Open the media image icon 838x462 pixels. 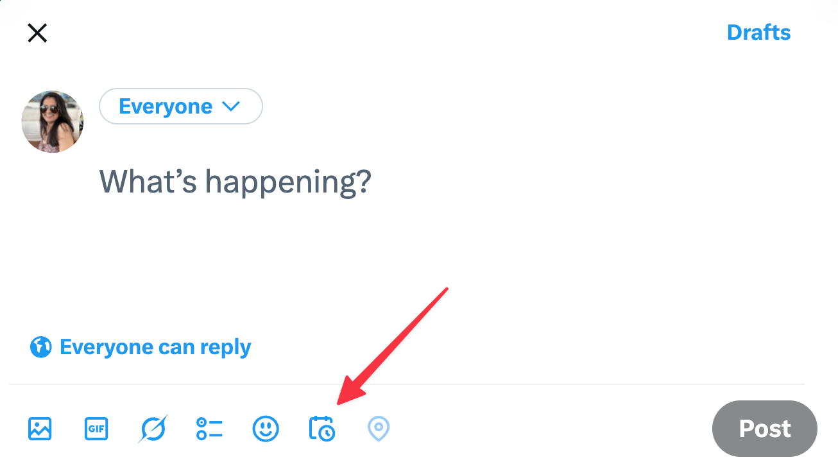click(40, 428)
